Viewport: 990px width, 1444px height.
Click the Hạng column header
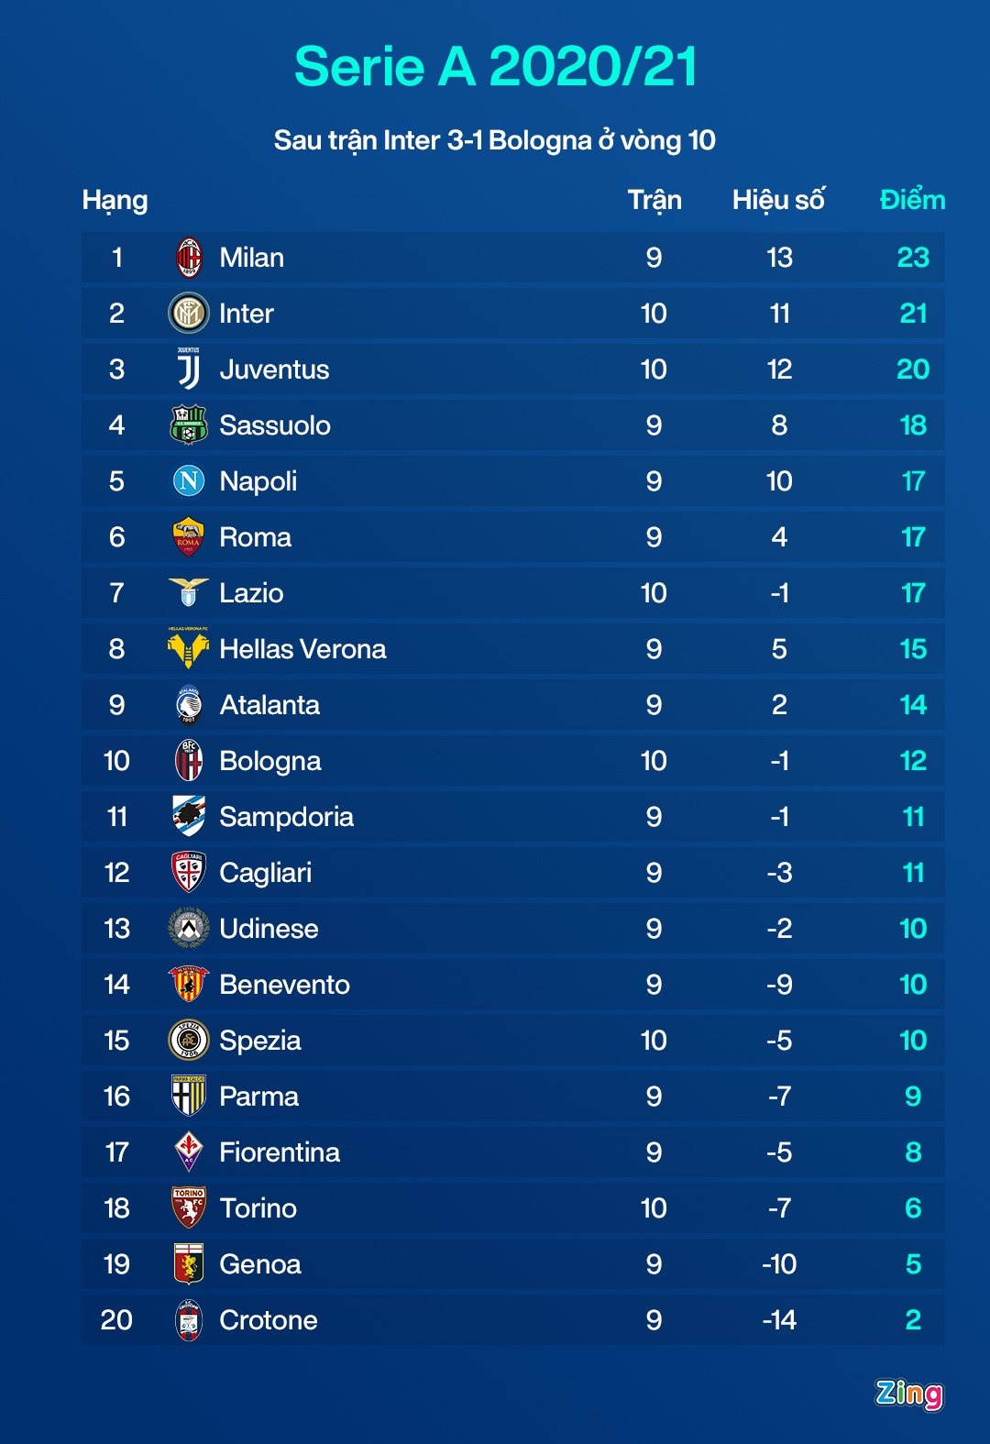(115, 200)
